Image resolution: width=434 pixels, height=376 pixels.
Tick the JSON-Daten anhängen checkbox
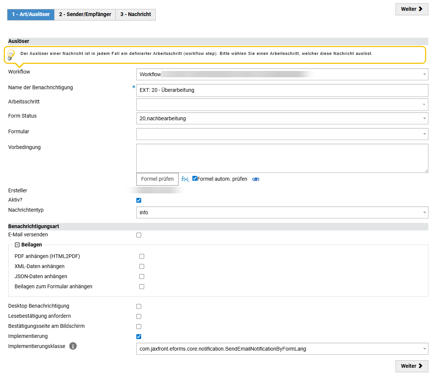click(142, 277)
